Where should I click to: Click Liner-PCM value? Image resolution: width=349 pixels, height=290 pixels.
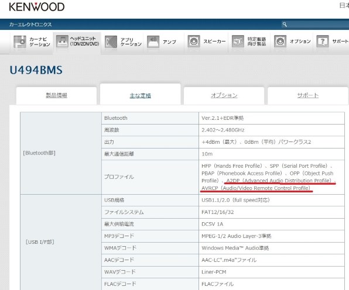[x=214, y=272]
